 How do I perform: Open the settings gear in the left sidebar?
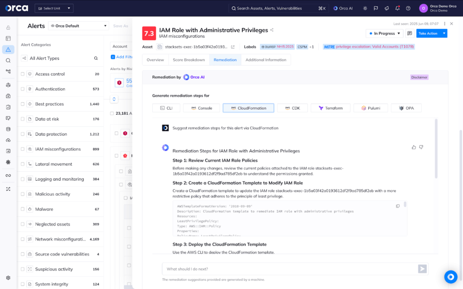(x=8, y=278)
